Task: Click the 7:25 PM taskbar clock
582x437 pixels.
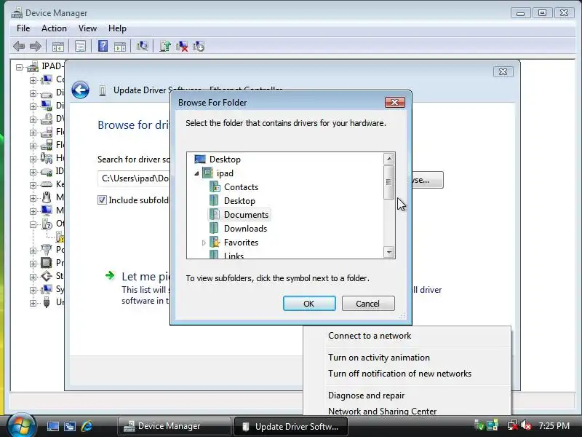Action: [x=554, y=425]
